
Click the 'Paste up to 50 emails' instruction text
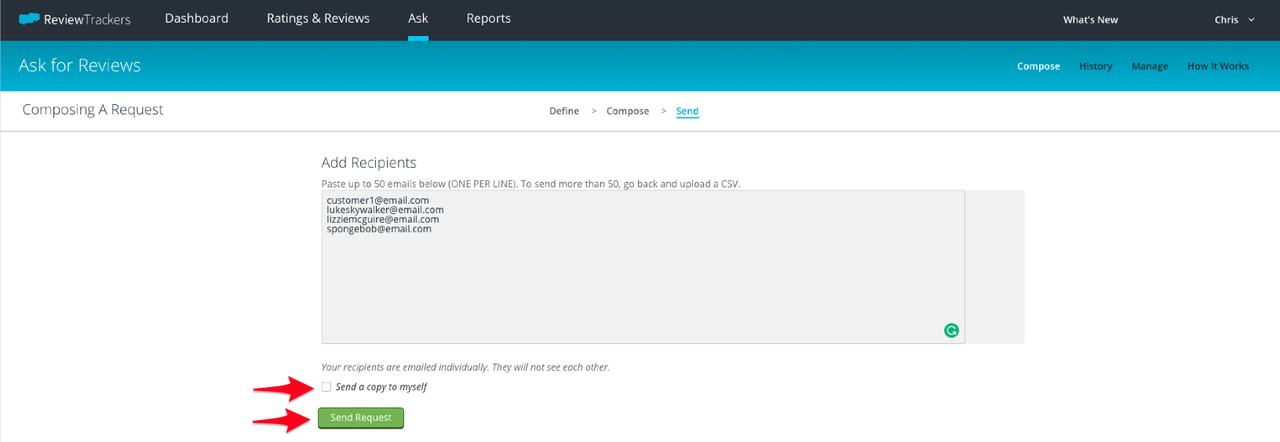[x=531, y=184]
